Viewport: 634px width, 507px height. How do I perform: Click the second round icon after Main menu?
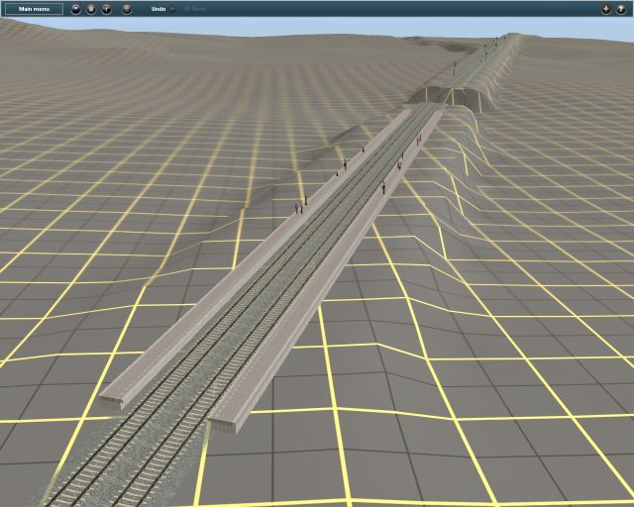91,9
